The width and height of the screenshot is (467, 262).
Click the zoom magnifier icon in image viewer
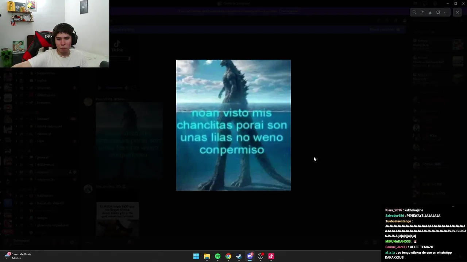click(x=414, y=12)
